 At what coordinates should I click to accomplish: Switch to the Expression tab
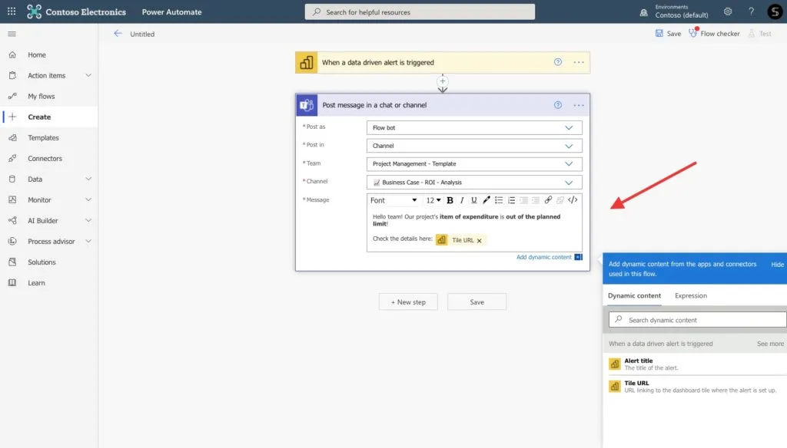click(x=691, y=295)
